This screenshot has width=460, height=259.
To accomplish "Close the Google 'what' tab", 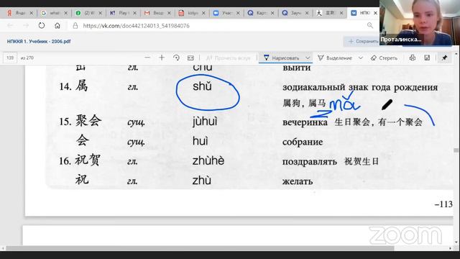I will (x=65, y=13).
